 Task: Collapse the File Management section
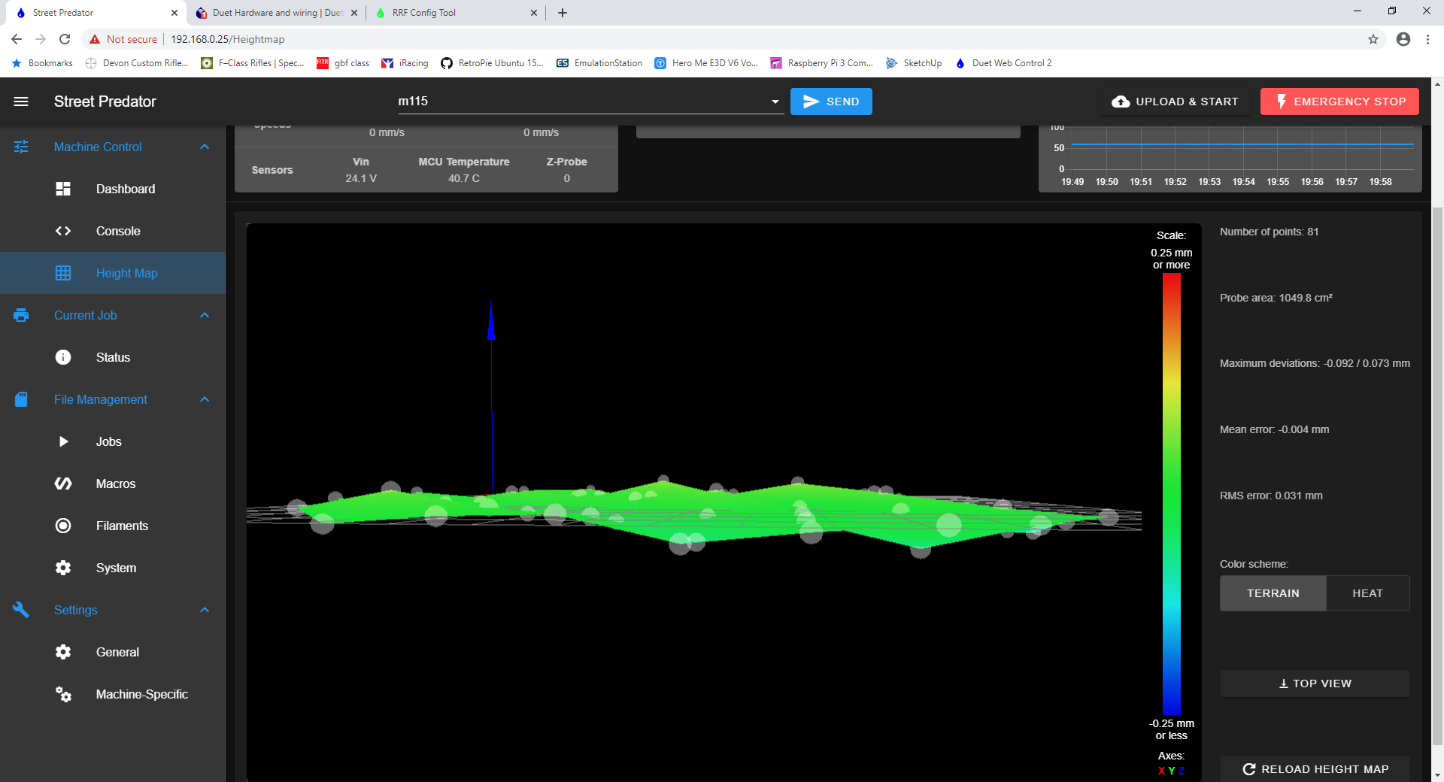click(205, 399)
